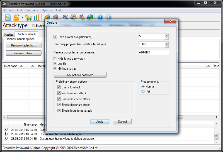The image size is (223, 152).
Task: Open the statistics bar chart icon
Action: tap(37, 18)
